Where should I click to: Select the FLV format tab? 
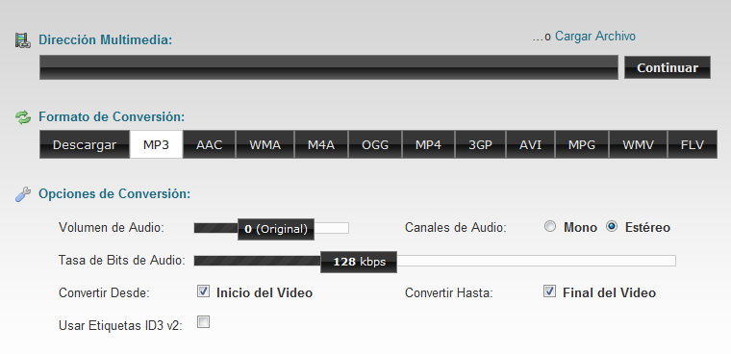coord(693,144)
